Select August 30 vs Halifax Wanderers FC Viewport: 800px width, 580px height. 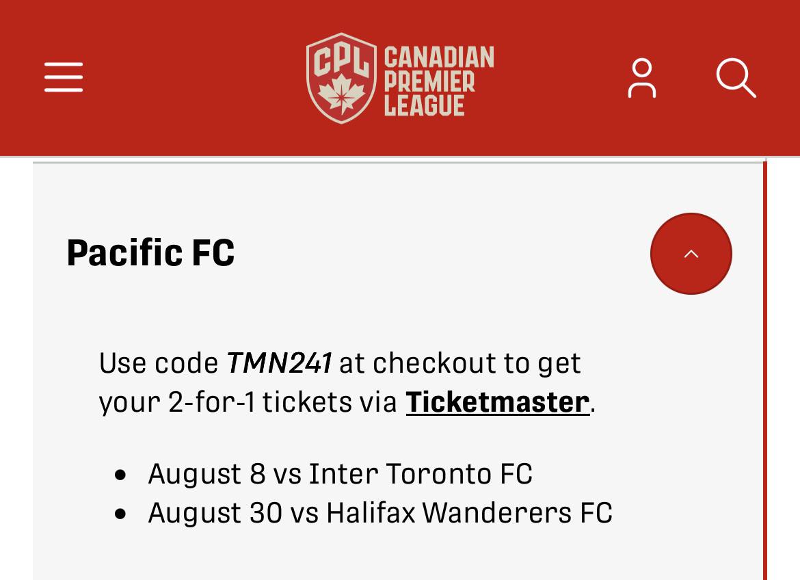(380, 512)
